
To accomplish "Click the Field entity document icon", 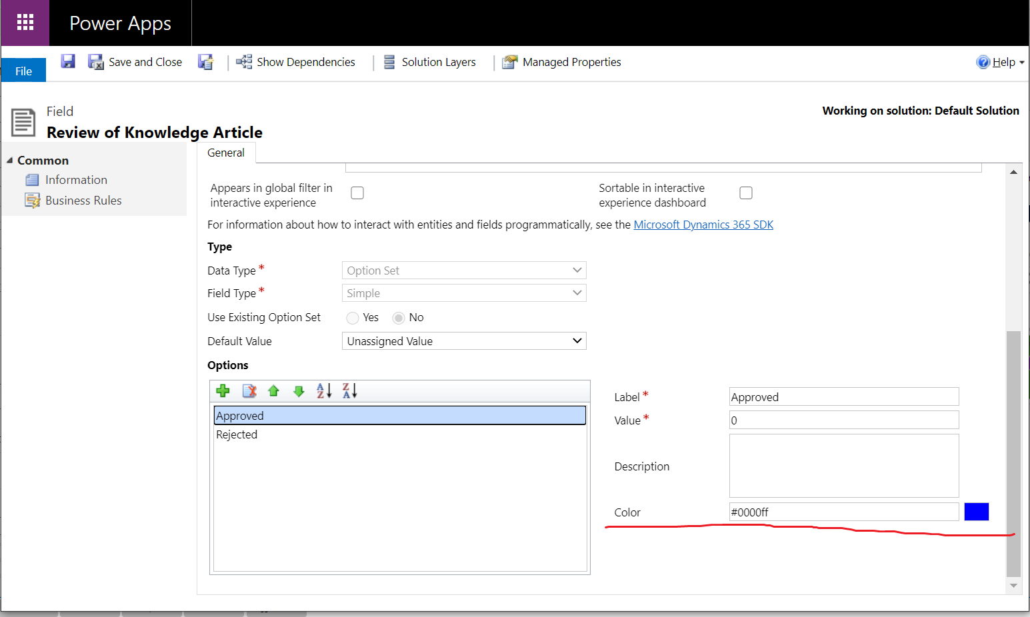I will [23, 123].
